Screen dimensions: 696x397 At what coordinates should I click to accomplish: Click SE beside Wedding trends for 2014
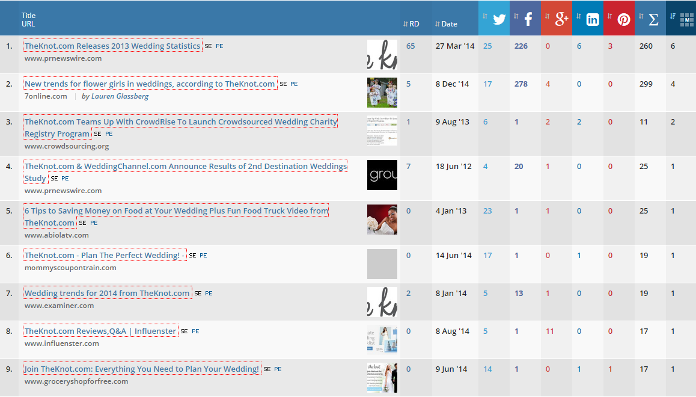tap(198, 294)
